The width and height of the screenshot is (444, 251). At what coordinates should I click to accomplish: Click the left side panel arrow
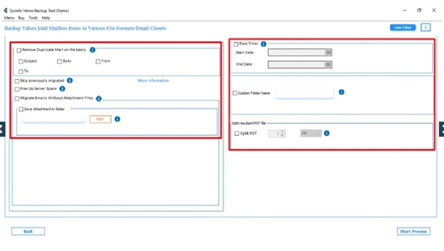(2, 129)
